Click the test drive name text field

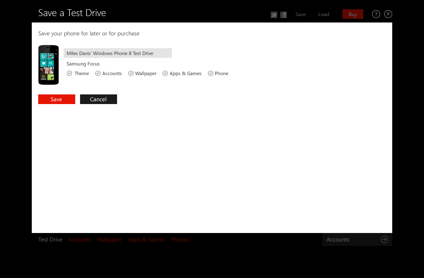coord(117,53)
